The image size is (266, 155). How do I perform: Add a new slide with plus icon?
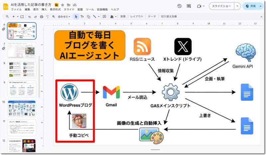coord(13,17)
